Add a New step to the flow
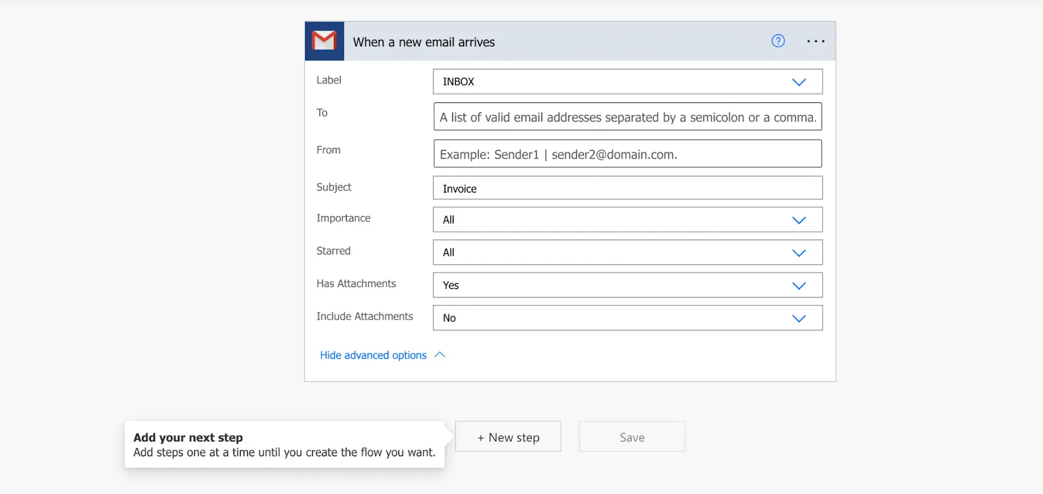Image resolution: width=1043 pixels, height=494 pixels. click(508, 437)
